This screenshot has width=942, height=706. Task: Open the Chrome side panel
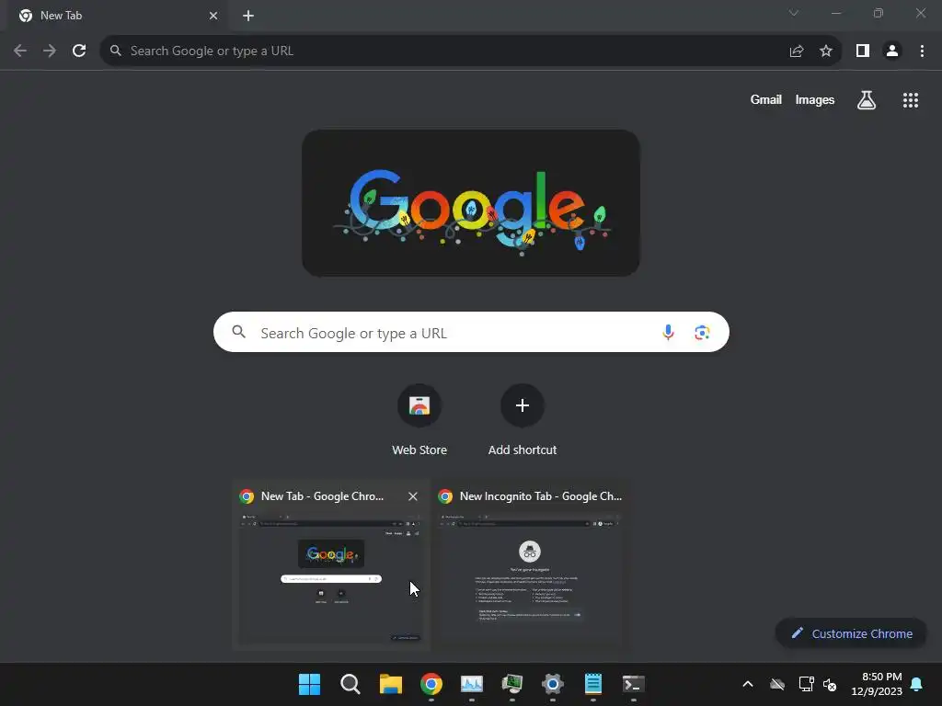click(863, 51)
